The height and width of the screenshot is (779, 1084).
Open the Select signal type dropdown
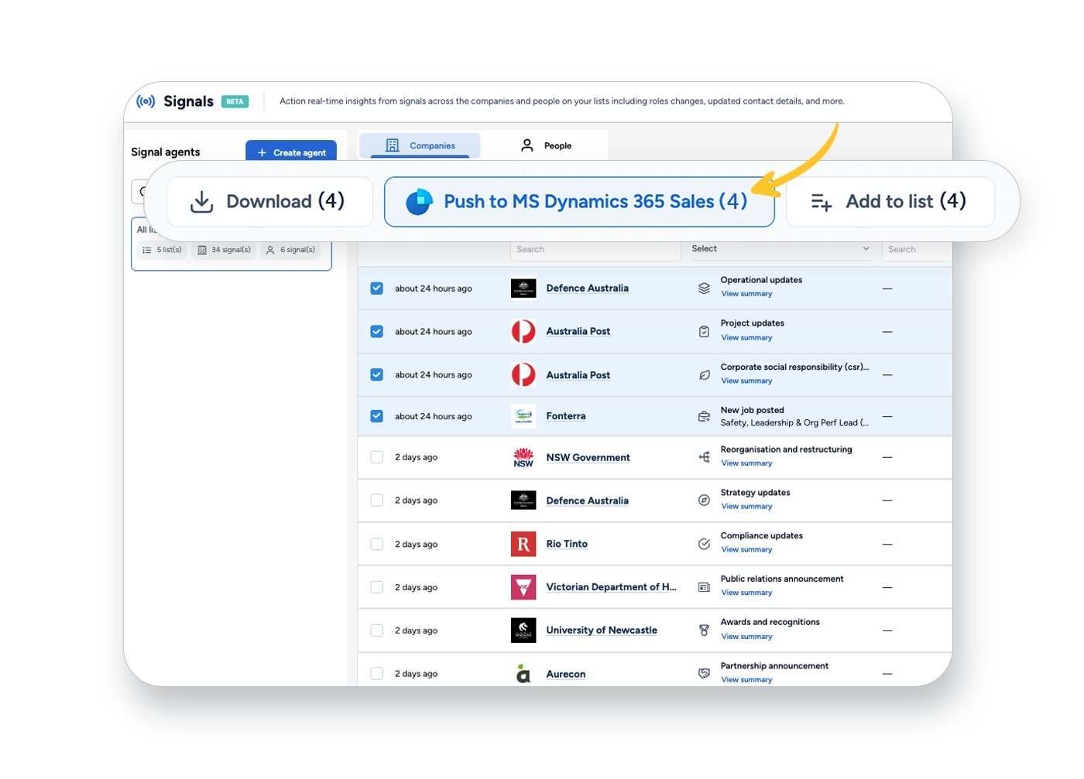click(x=780, y=249)
